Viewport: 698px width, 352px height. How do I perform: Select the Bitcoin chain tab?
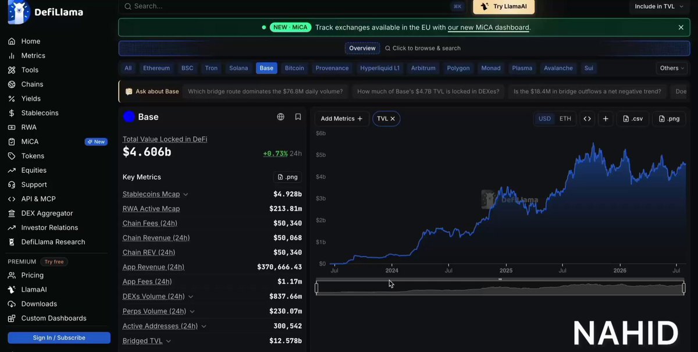[x=294, y=68]
